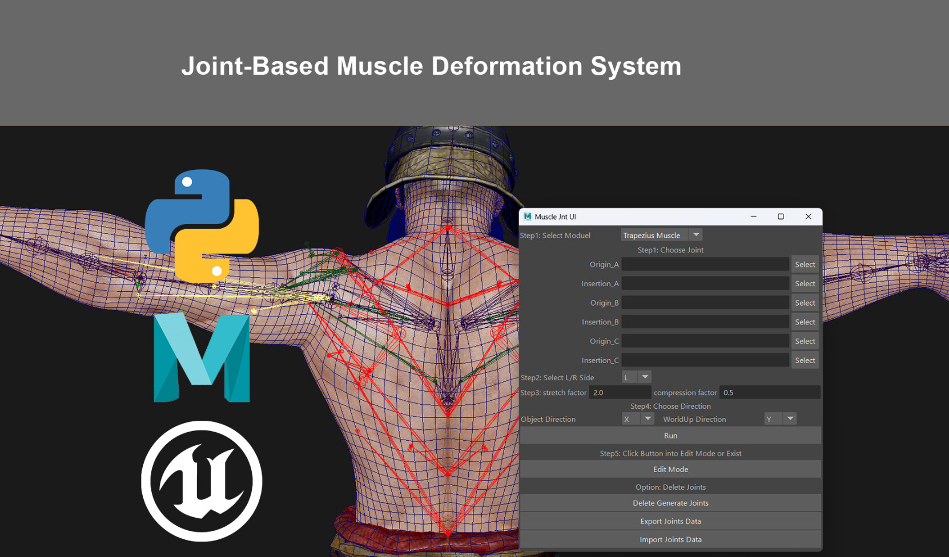
Task: Click the Autodesk Maya logo
Action: (202, 358)
